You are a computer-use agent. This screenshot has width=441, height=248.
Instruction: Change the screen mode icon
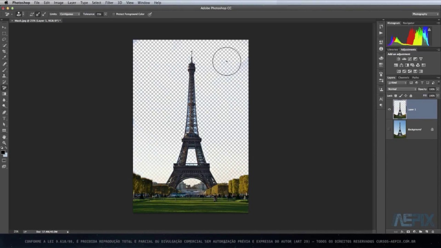tap(4, 167)
